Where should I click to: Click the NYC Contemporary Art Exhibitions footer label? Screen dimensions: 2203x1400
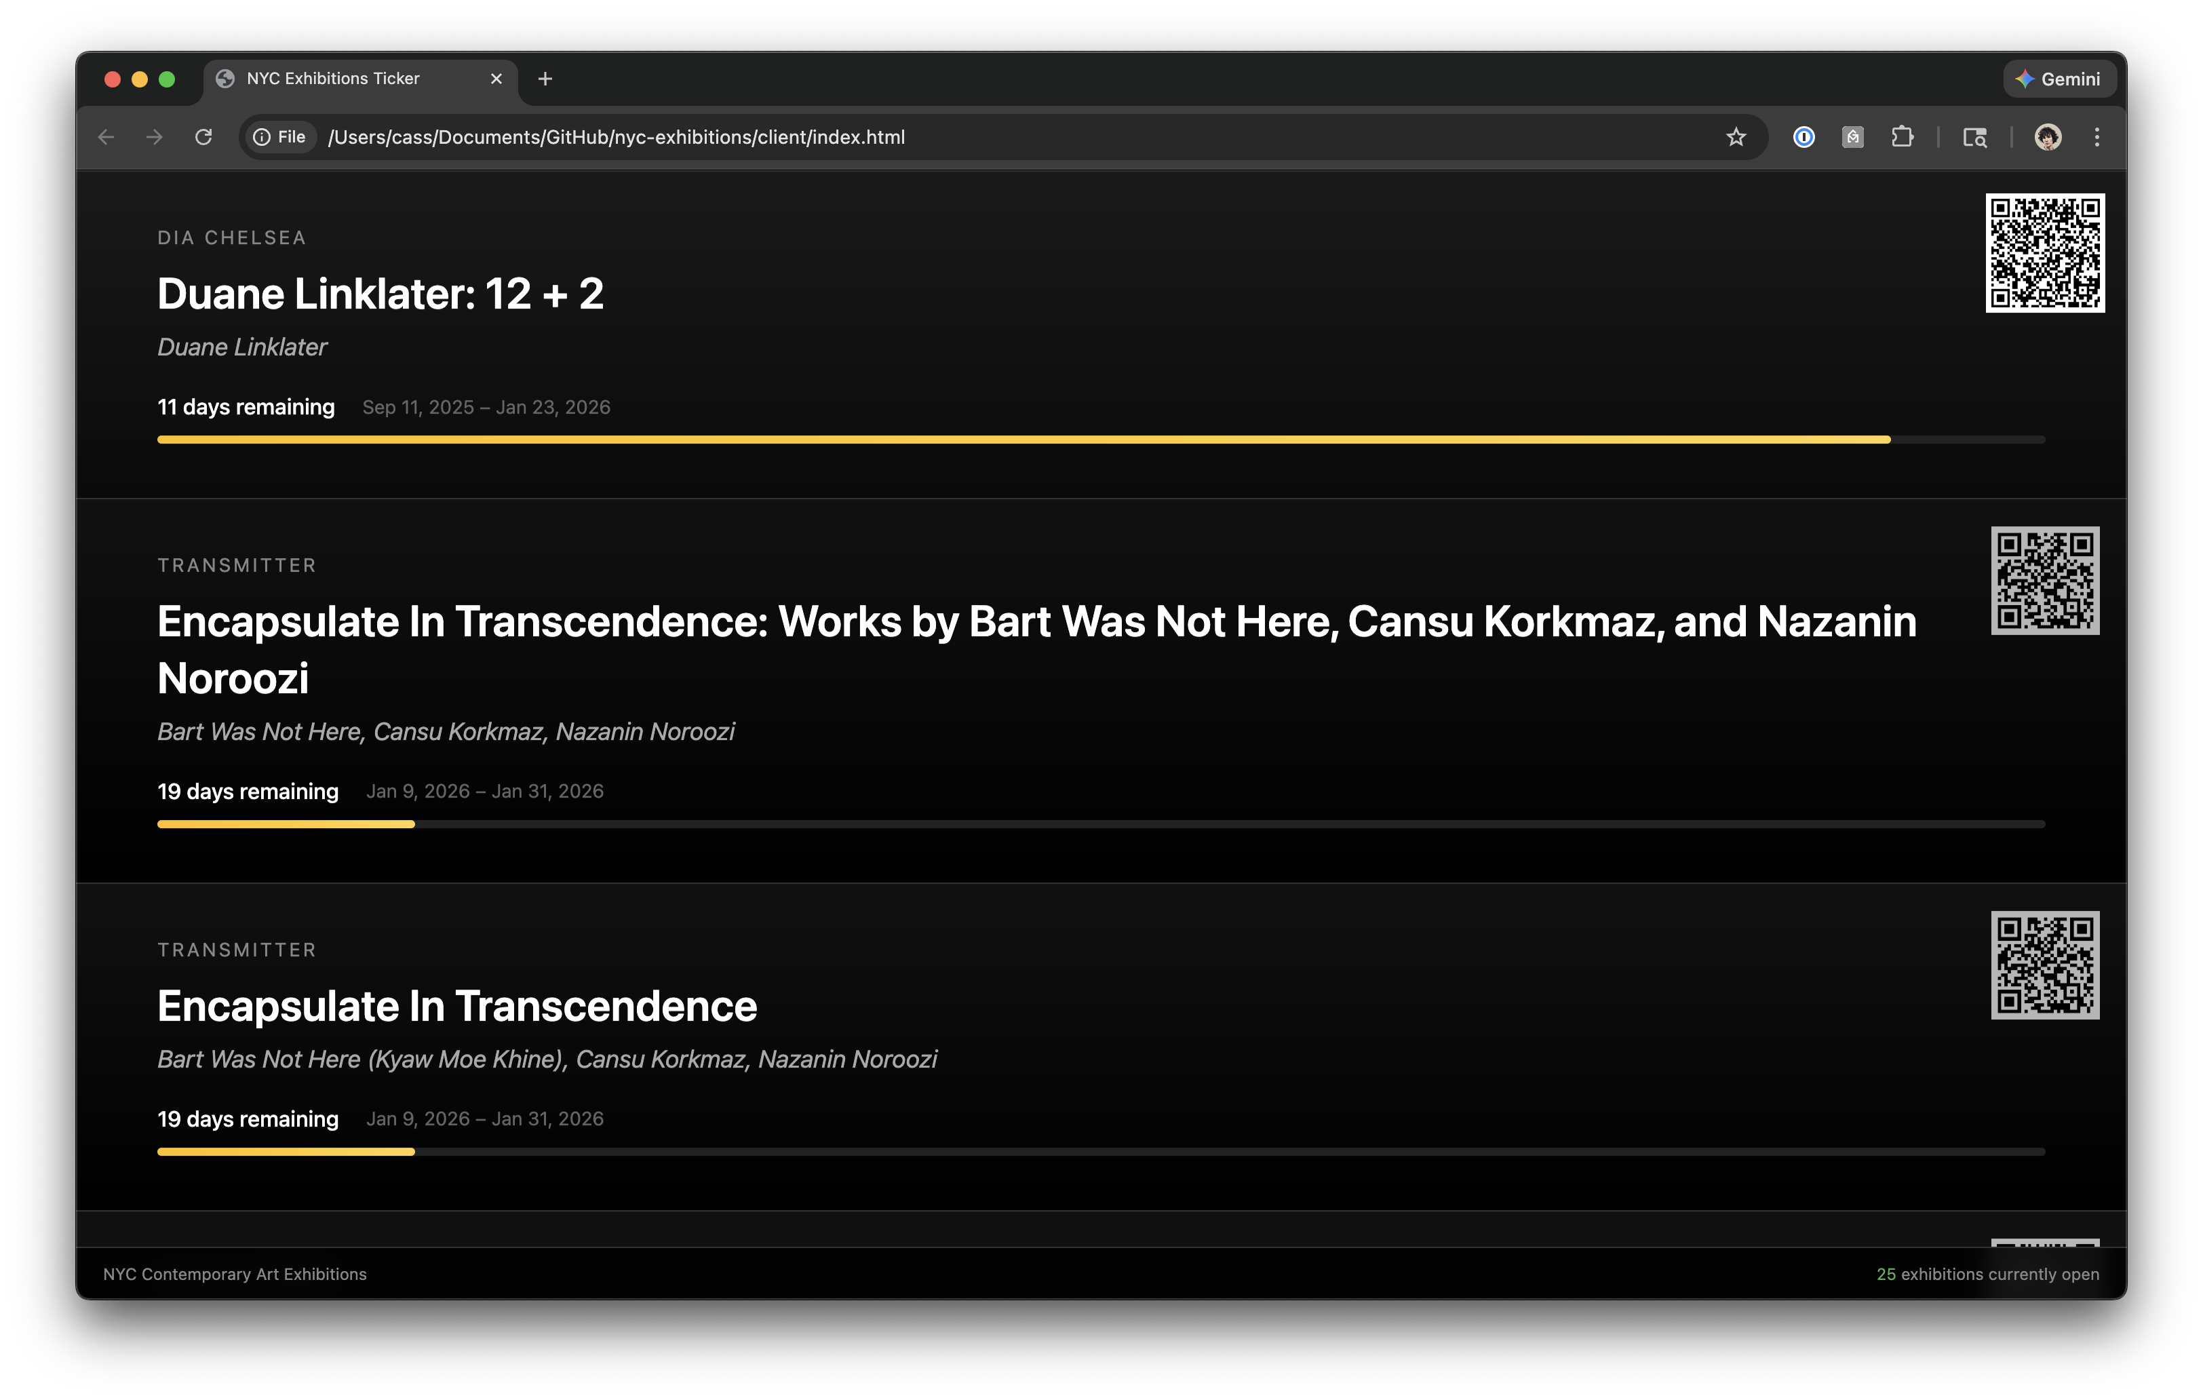point(235,1274)
